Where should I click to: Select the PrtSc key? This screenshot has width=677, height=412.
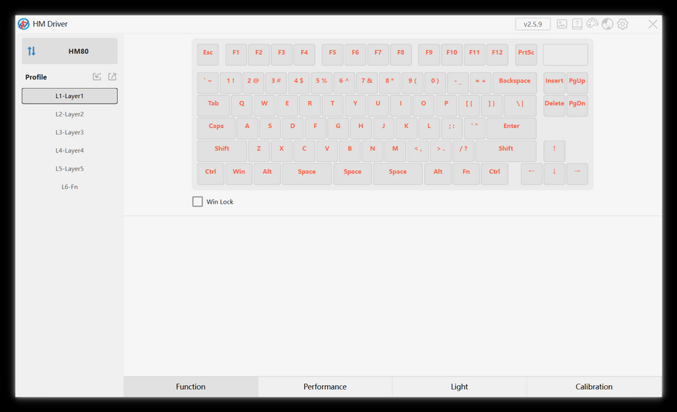tap(526, 54)
